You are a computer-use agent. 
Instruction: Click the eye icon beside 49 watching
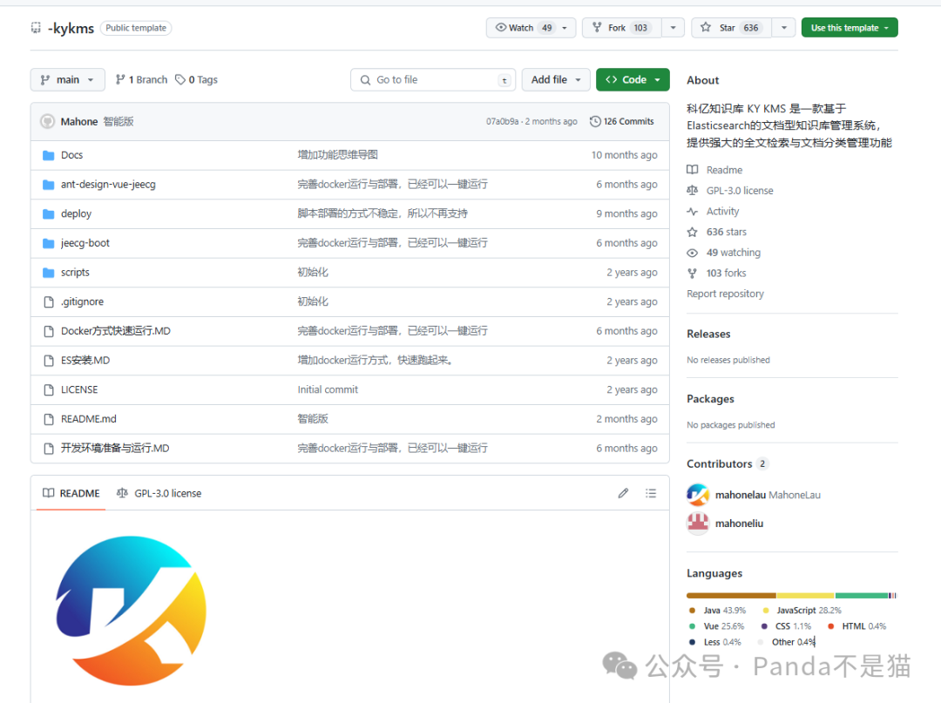692,253
